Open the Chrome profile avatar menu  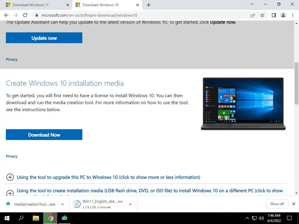283,15
